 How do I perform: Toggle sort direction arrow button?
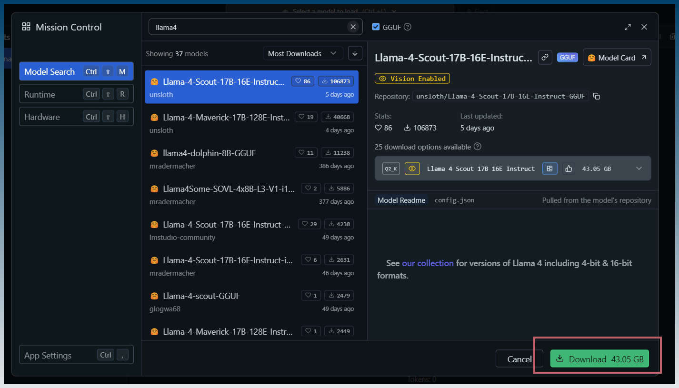tap(355, 53)
